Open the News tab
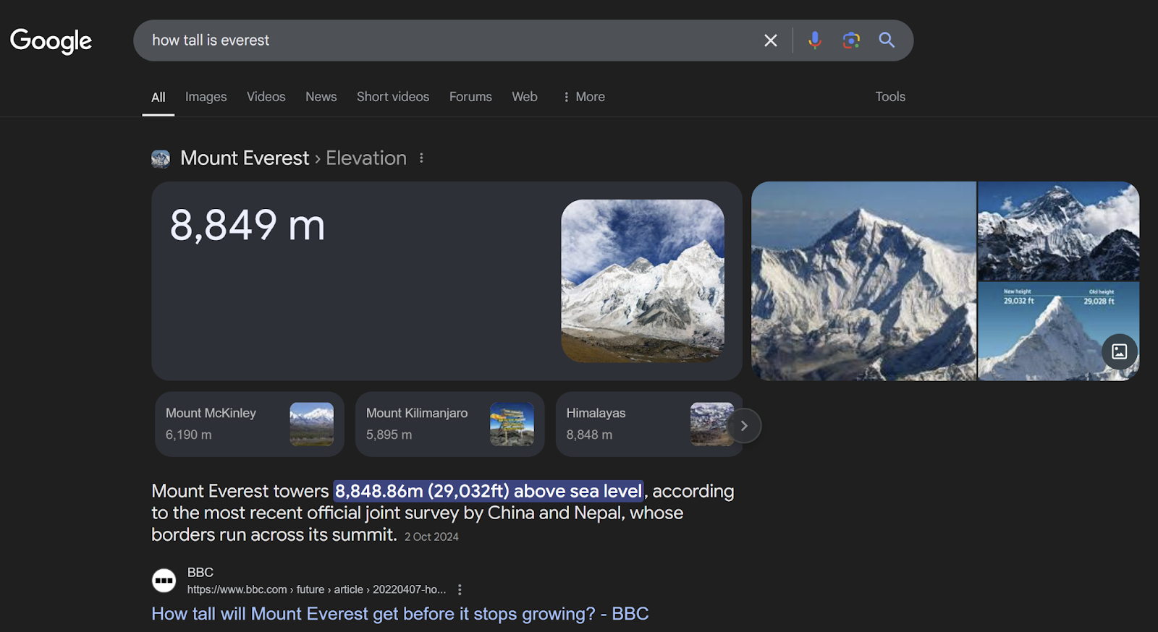This screenshot has height=632, width=1158. click(x=321, y=97)
